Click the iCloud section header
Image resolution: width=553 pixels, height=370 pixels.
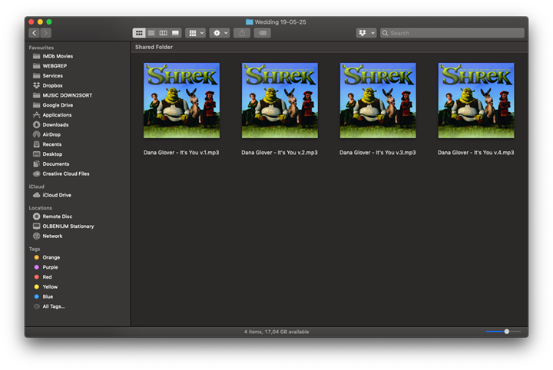pyautogui.click(x=36, y=187)
